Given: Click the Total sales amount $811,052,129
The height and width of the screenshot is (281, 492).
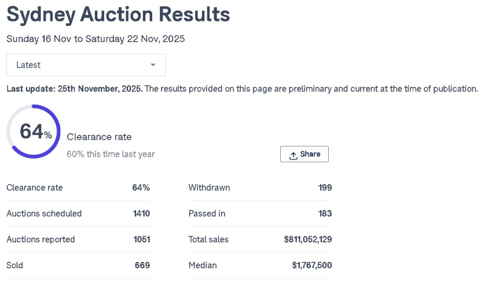Looking at the screenshot, I should 308,239.
